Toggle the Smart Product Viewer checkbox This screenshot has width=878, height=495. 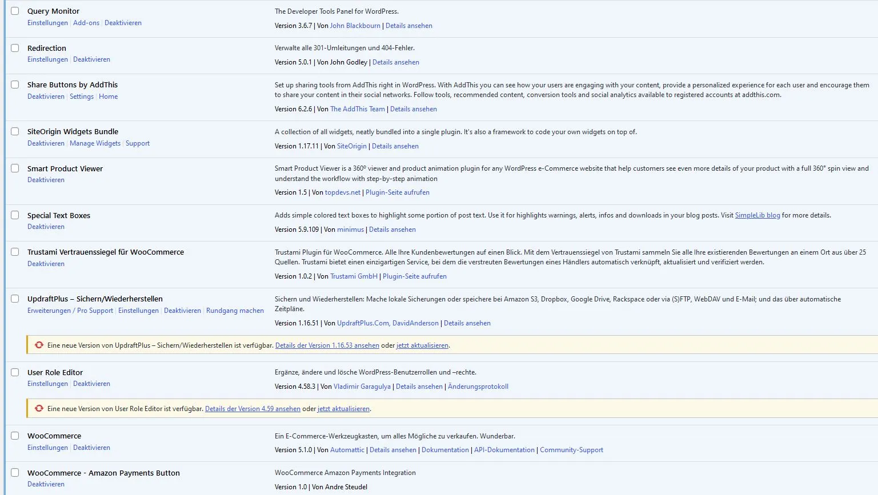tap(15, 168)
